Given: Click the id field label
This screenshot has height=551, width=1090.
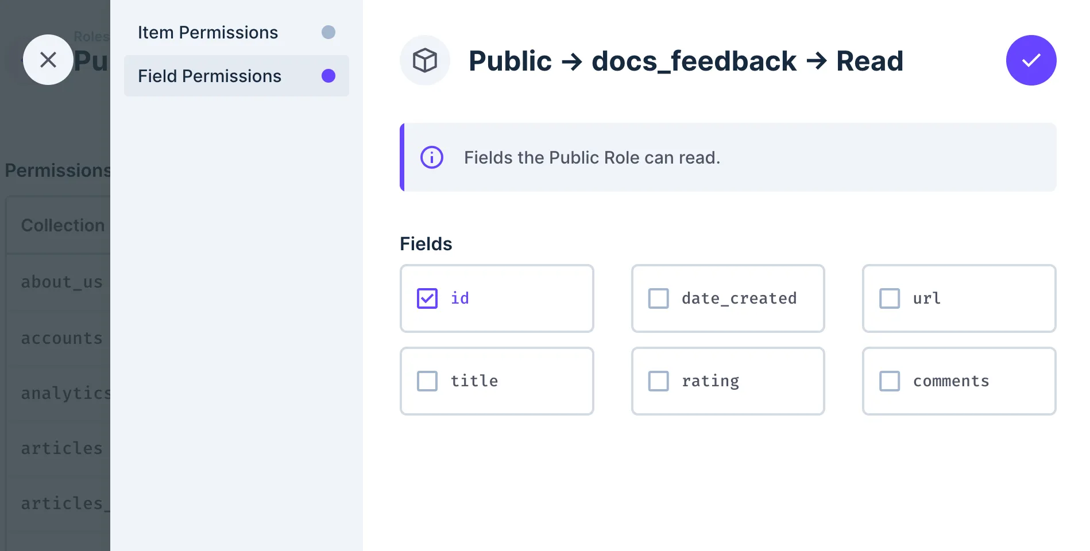Looking at the screenshot, I should 459,298.
